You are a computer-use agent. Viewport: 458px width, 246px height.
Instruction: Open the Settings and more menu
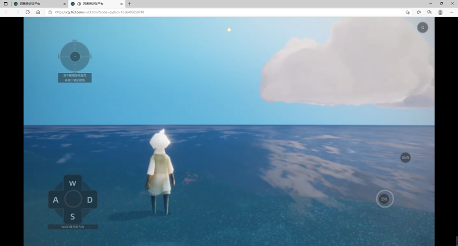(451, 12)
